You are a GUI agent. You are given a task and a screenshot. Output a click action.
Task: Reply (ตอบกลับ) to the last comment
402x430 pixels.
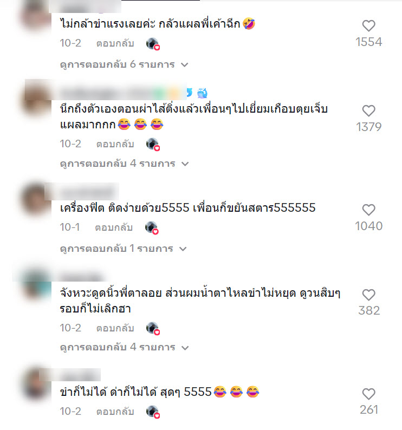[x=115, y=412]
